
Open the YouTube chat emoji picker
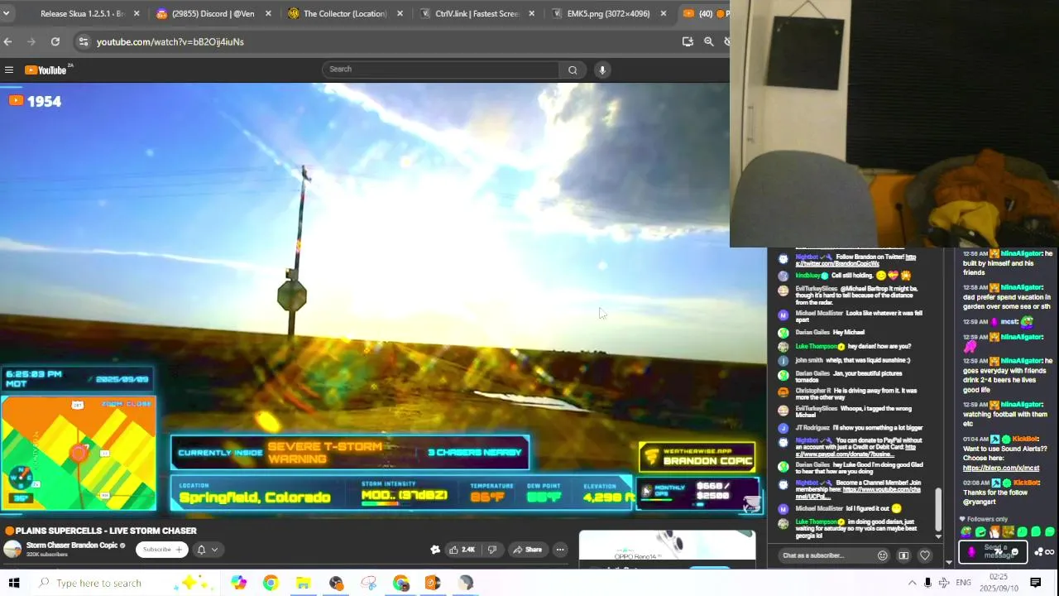pyautogui.click(x=883, y=555)
